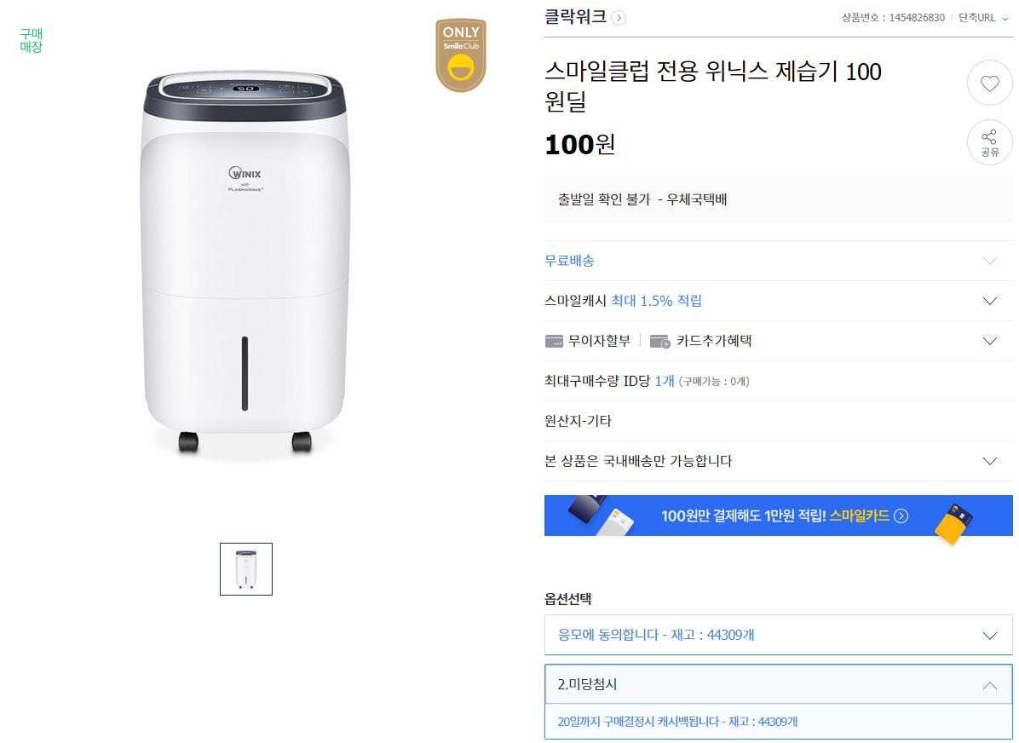Select the 20일까지 구매결정시 캐시백 option
Image resolution: width=1019 pixels, height=743 pixels.
(677, 722)
